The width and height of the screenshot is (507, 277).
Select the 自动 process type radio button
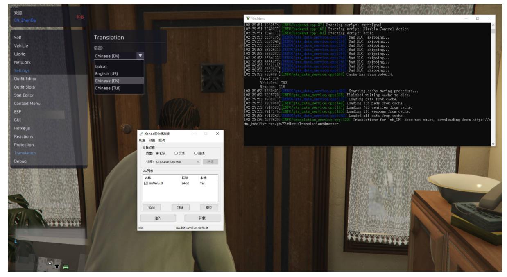pos(196,153)
